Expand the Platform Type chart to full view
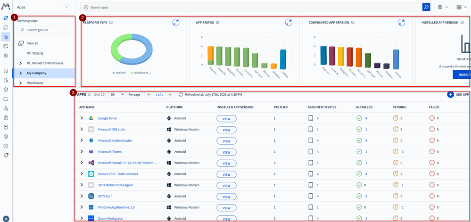Viewport: 471px width, 222px height. point(175,23)
